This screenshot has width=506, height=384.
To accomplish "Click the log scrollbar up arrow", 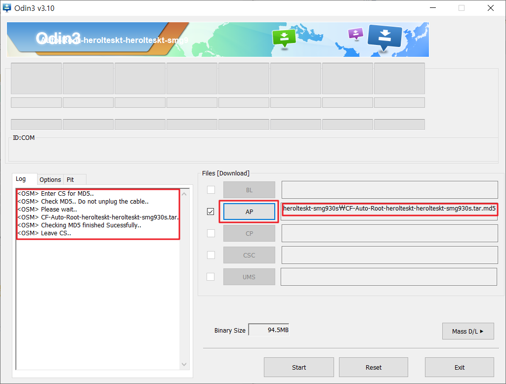I will click(184, 194).
